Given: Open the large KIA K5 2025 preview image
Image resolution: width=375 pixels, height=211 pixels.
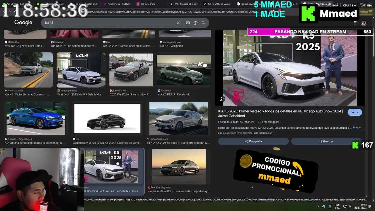Looking at the screenshot, I should pos(290,68).
